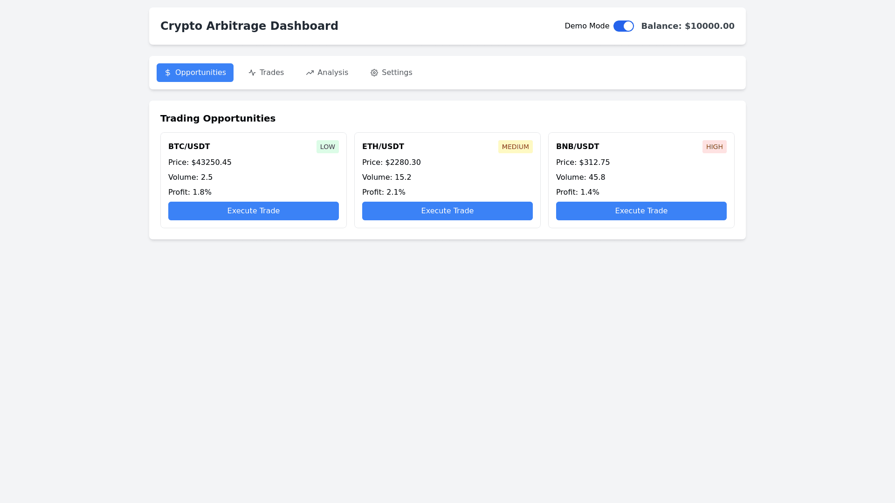Click the activity pulse icon beside Trades
Screen dimensions: 895x503
coord(252,73)
